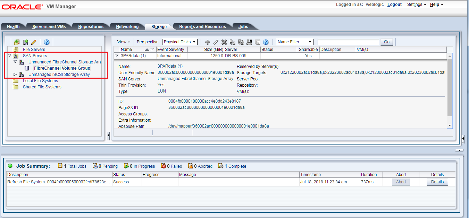The height and width of the screenshot is (218, 469).
Task: Click the Aborted jobs icon
Action: pos(190,166)
